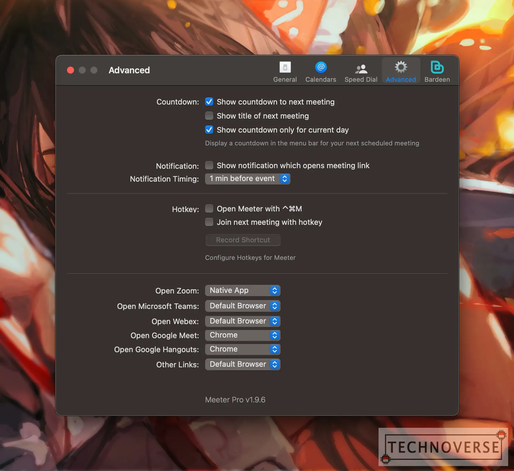Open the Google Hangouts browser dropdown

point(243,349)
